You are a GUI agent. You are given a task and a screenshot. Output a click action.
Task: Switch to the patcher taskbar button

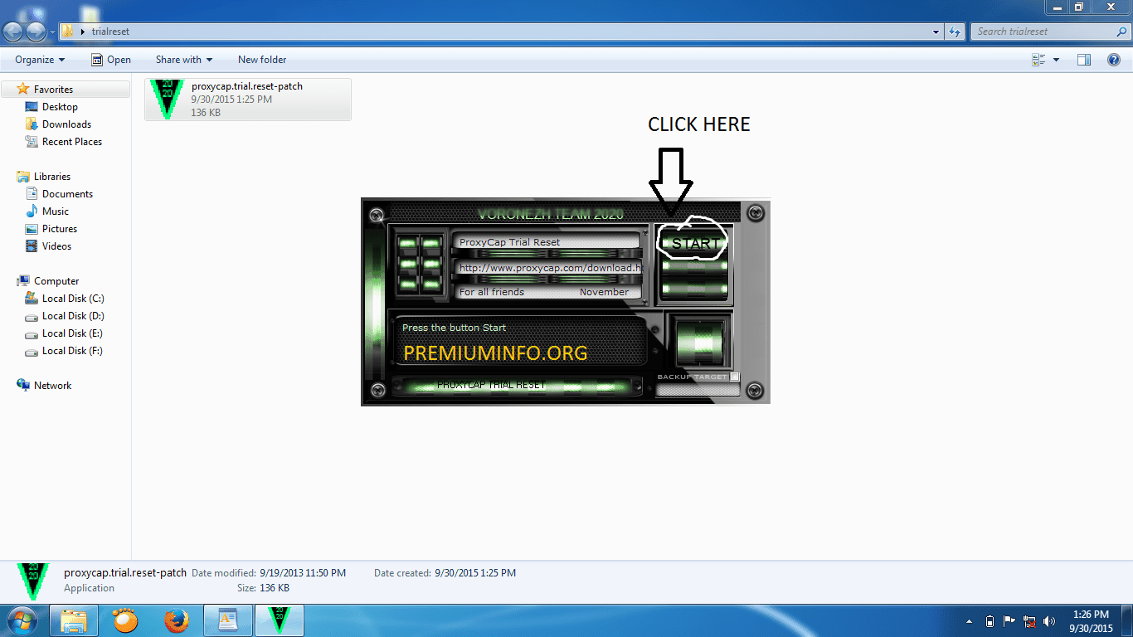tap(279, 620)
